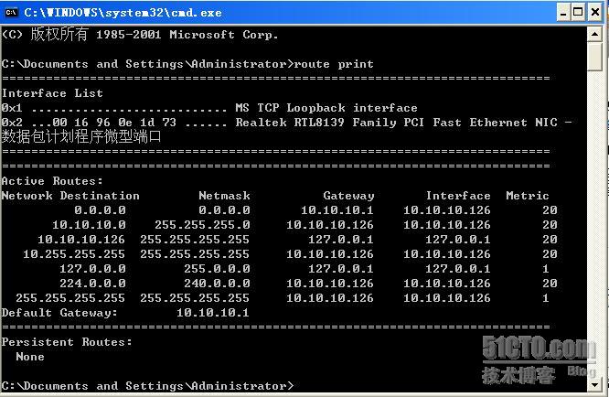Viewport: 609px width, 397px height.
Task: Click the 'Metric' column header
Action: (x=528, y=196)
